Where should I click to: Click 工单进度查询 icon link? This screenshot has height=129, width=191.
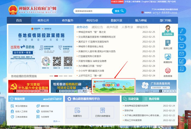[x=19, y=117]
